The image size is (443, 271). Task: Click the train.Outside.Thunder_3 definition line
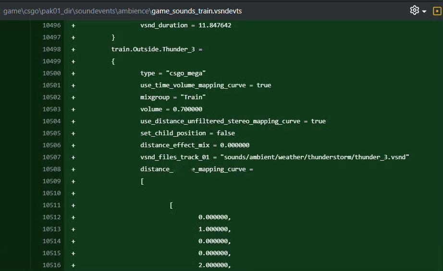(157, 49)
